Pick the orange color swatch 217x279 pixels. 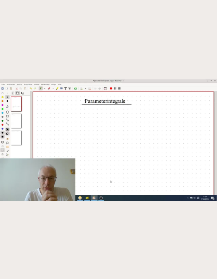tap(2, 101)
